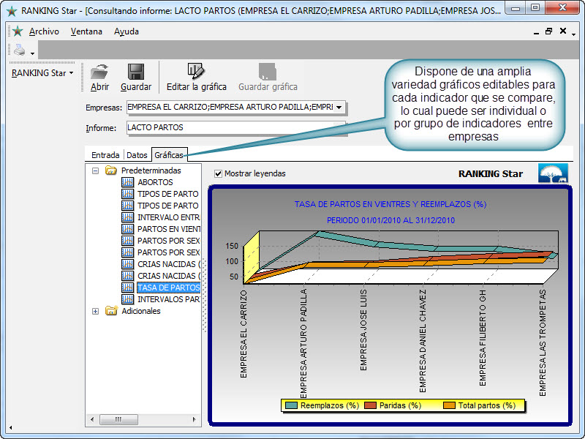The width and height of the screenshot is (585, 439).
Task: Click the EMPRESA JOSE LUIS axis label
Action: click(363, 330)
